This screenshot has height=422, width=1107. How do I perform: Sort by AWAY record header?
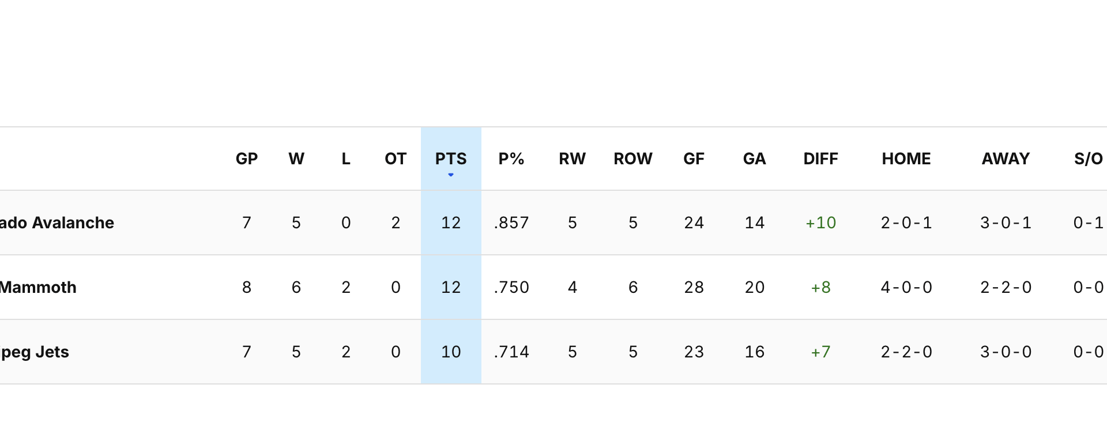point(1006,159)
